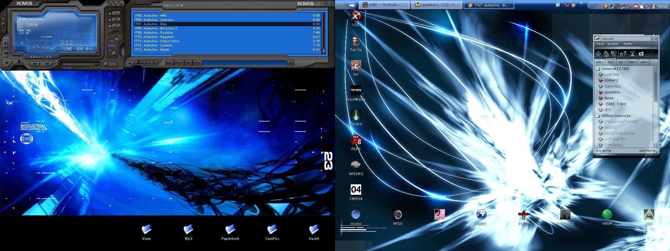This screenshot has height=251, width=670.
Task: Click the playlist editor scrollbar handle
Action: 324,51
